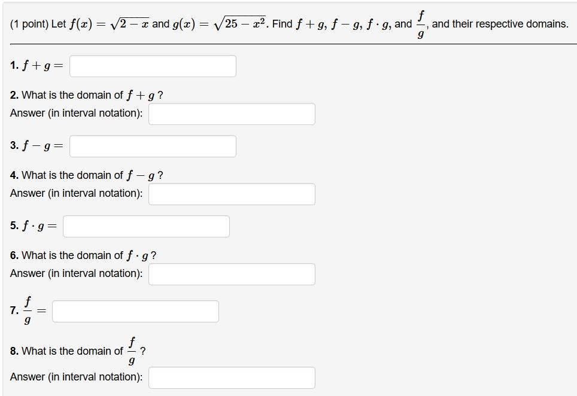Click inside the interval notation box for question 2
Screen dimensions: 577x396
tap(231, 114)
